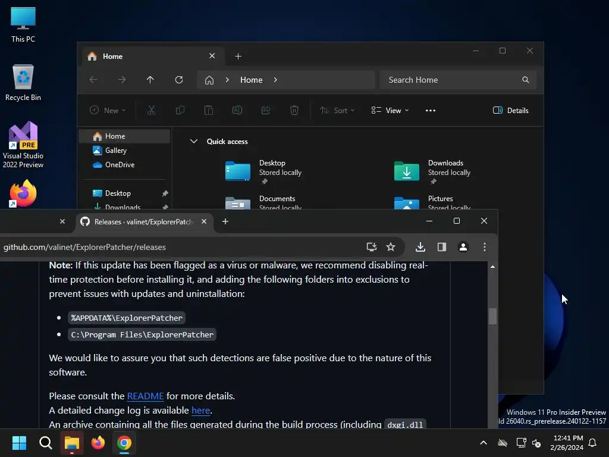
Task: Collapse the Quick access section
Action: coord(194,142)
